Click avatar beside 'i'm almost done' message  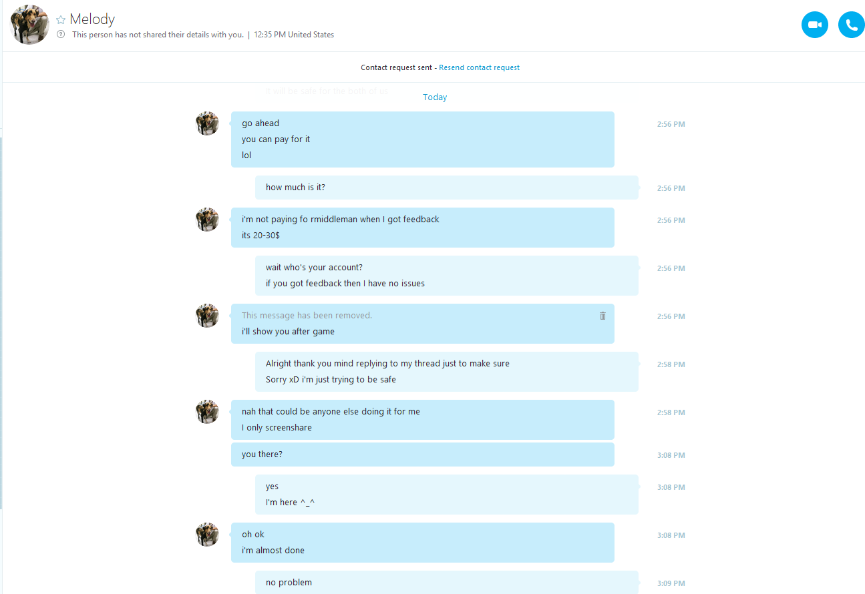207,535
